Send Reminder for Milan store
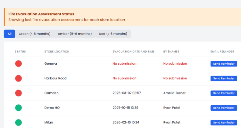 (x=224, y=123)
